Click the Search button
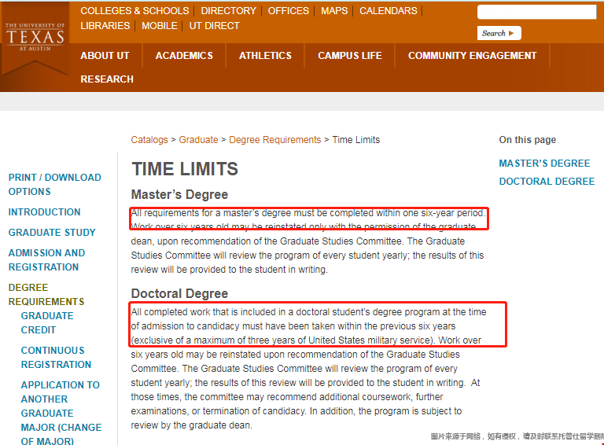The height and width of the screenshot is (445, 604). 499,33
